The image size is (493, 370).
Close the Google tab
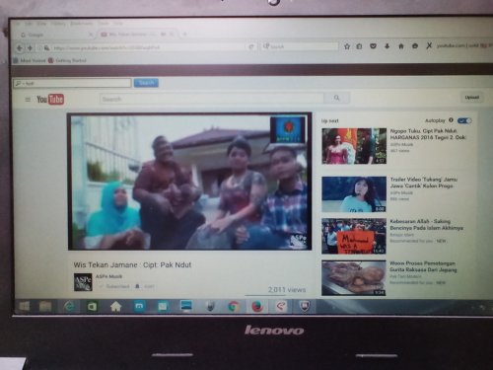pos(91,35)
